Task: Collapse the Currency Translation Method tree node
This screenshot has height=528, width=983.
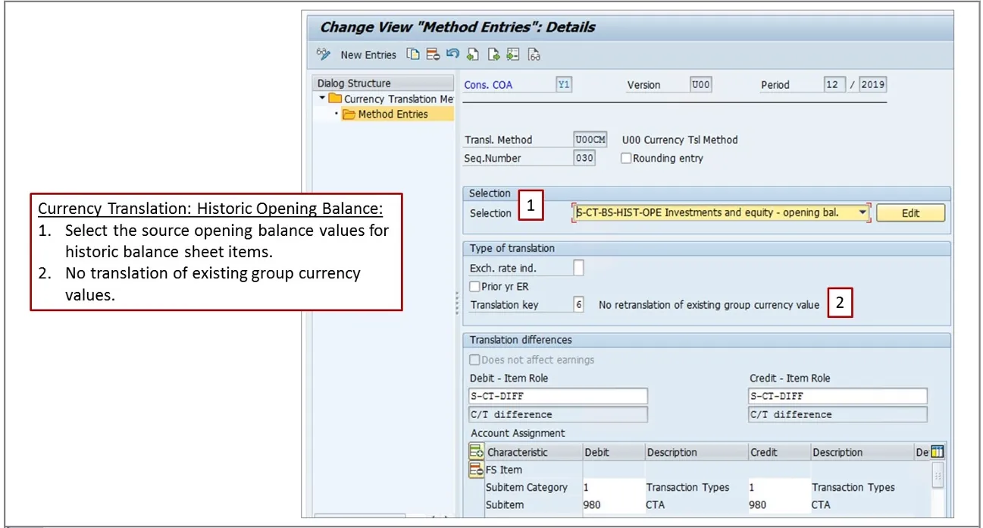Action: click(322, 99)
